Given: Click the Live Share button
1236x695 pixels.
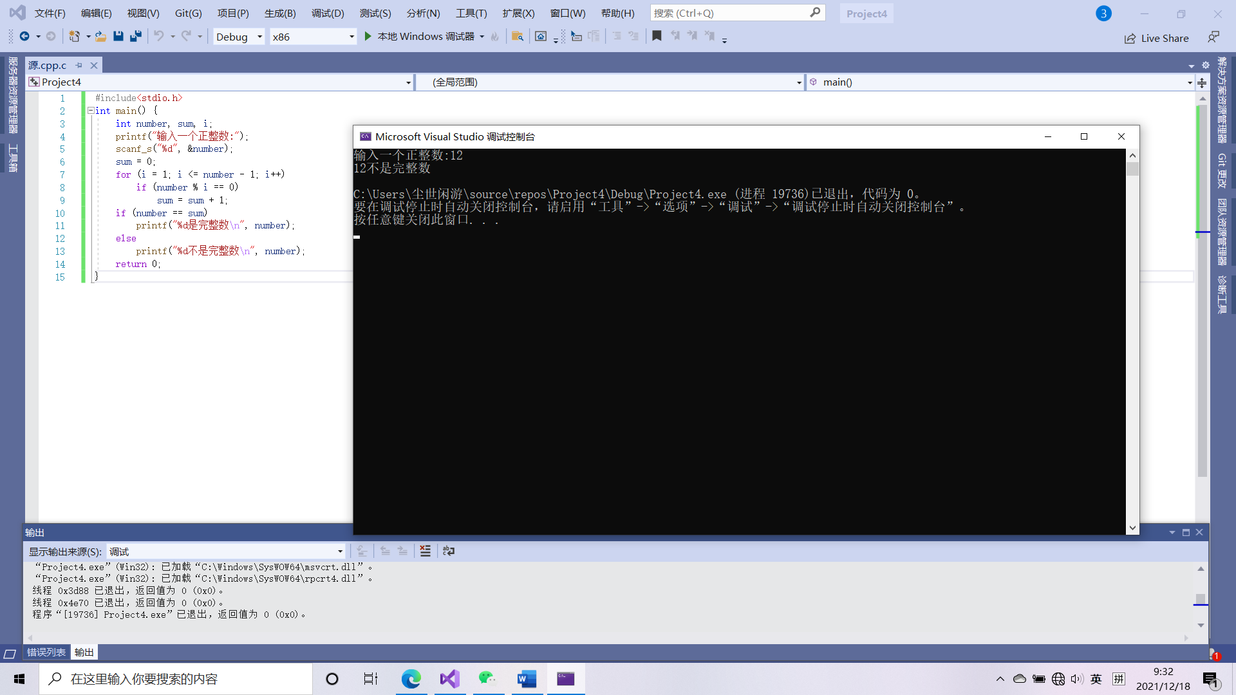Looking at the screenshot, I should click(1157, 38).
